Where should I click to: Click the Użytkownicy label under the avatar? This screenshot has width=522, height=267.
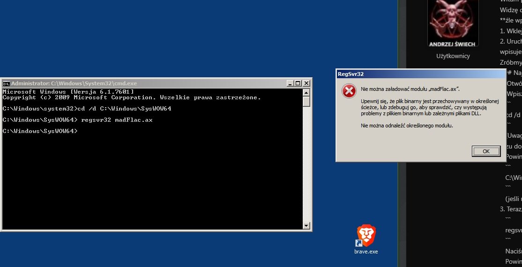point(453,56)
